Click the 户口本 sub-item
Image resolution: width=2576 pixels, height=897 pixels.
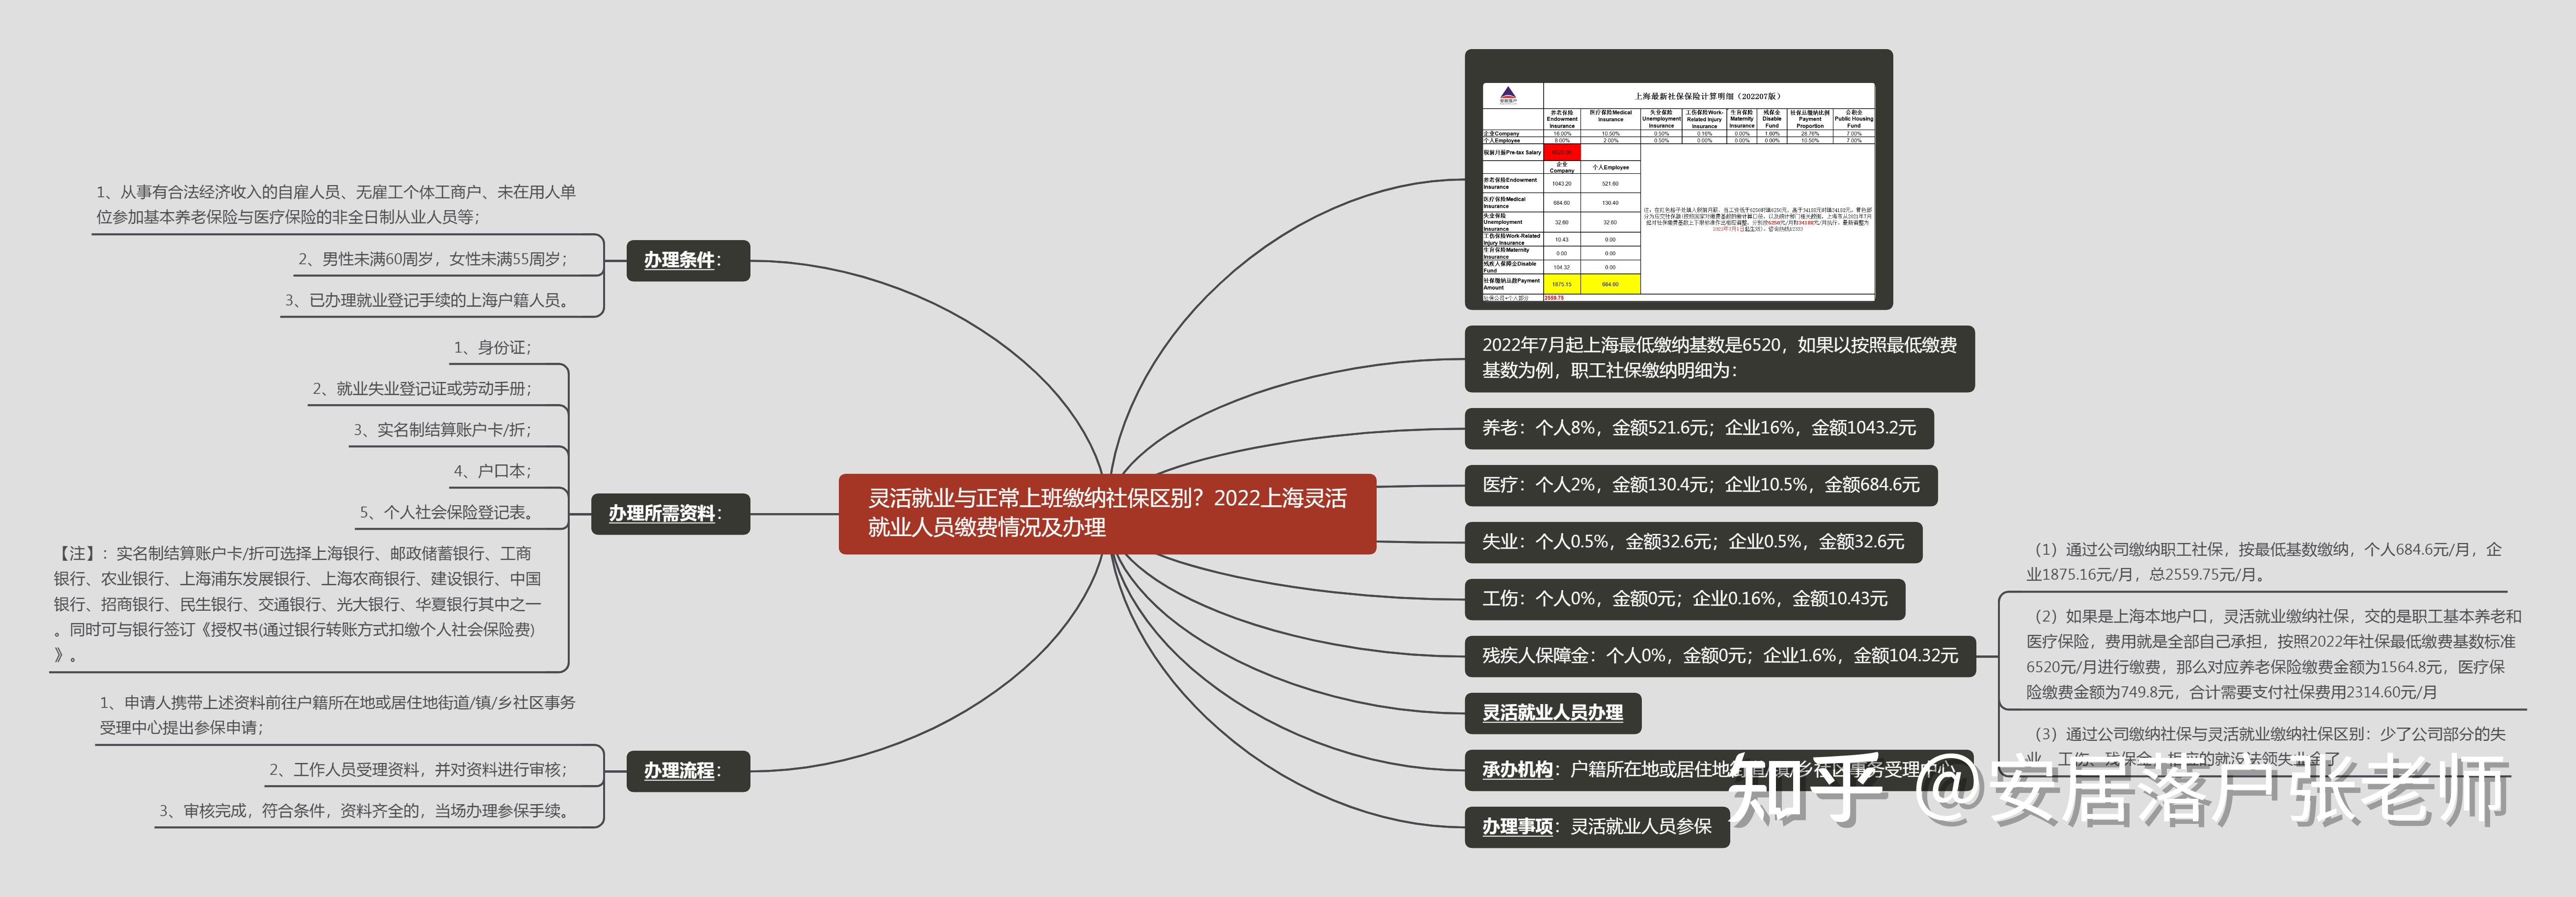(492, 471)
